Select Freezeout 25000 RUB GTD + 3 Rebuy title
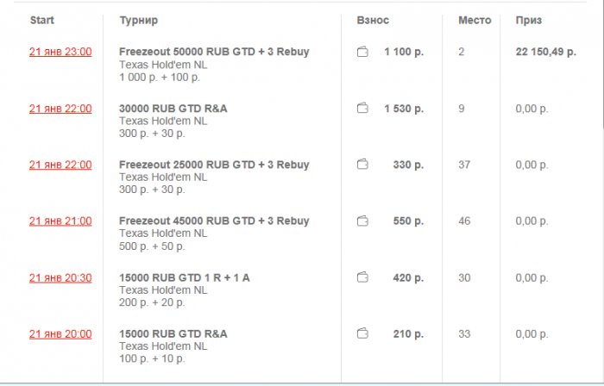Viewport: 604px width, 386px height. point(214,165)
